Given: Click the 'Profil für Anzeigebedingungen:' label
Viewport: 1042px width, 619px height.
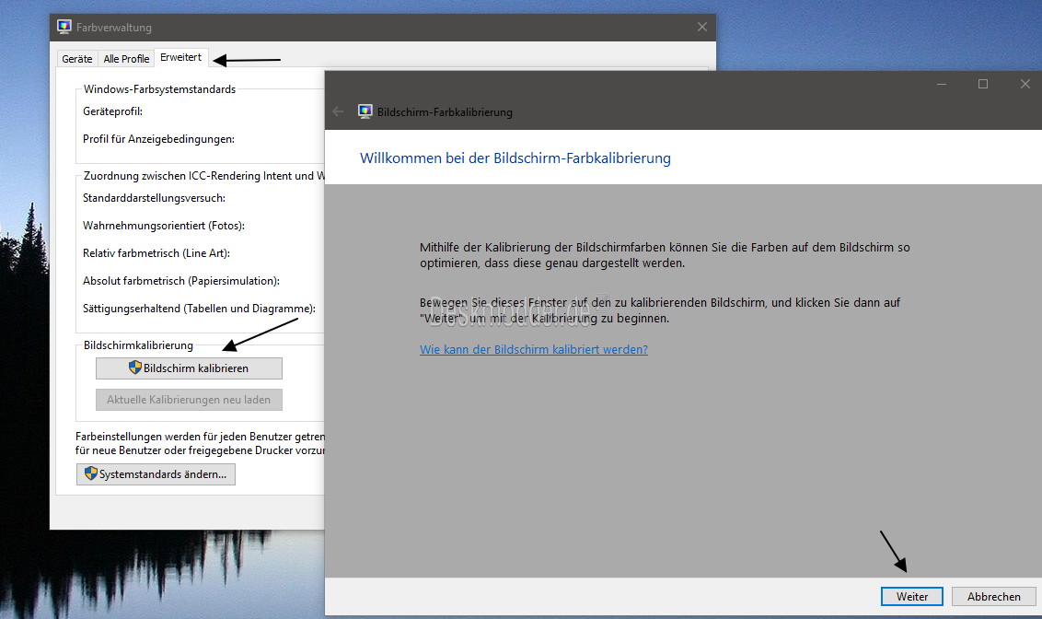Looking at the screenshot, I should click(x=158, y=139).
